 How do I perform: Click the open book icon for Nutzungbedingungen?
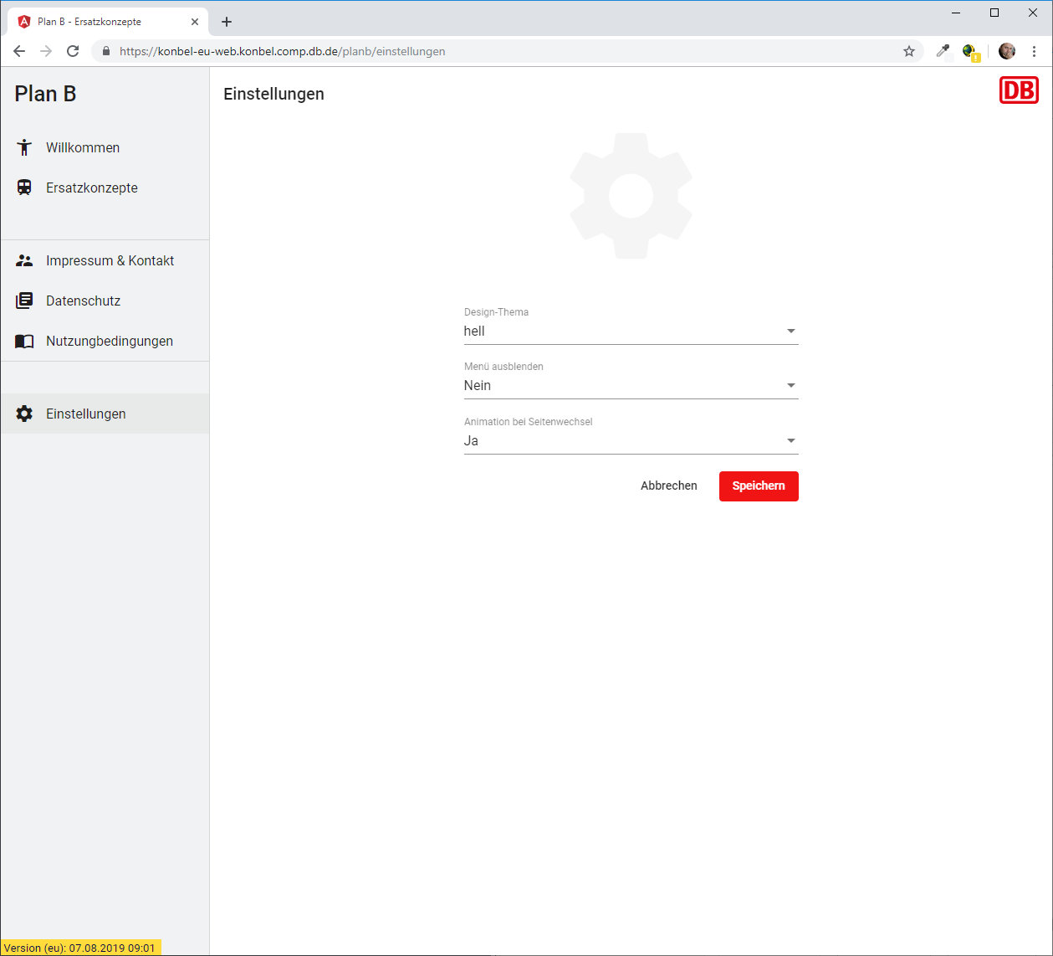click(x=24, y=342)
